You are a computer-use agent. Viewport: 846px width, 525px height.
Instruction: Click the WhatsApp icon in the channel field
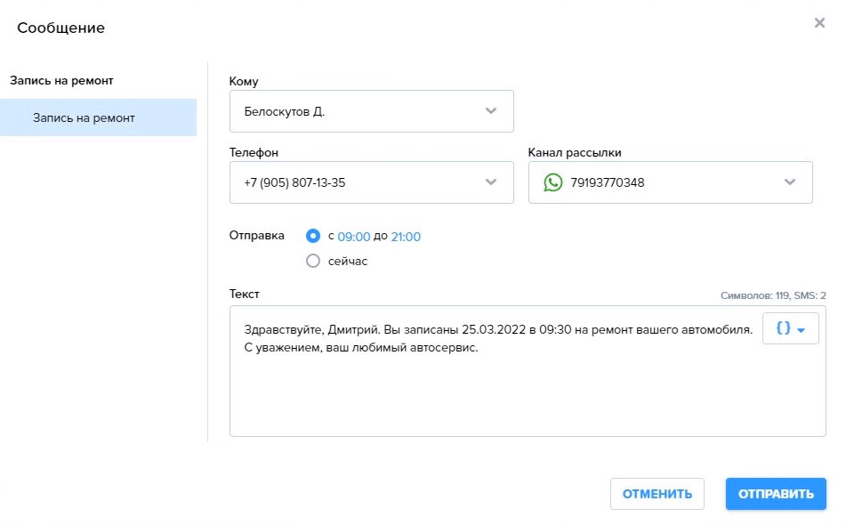[553, 182]
